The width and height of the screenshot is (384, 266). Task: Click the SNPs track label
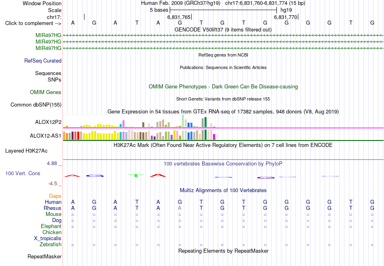coord(55,80)
